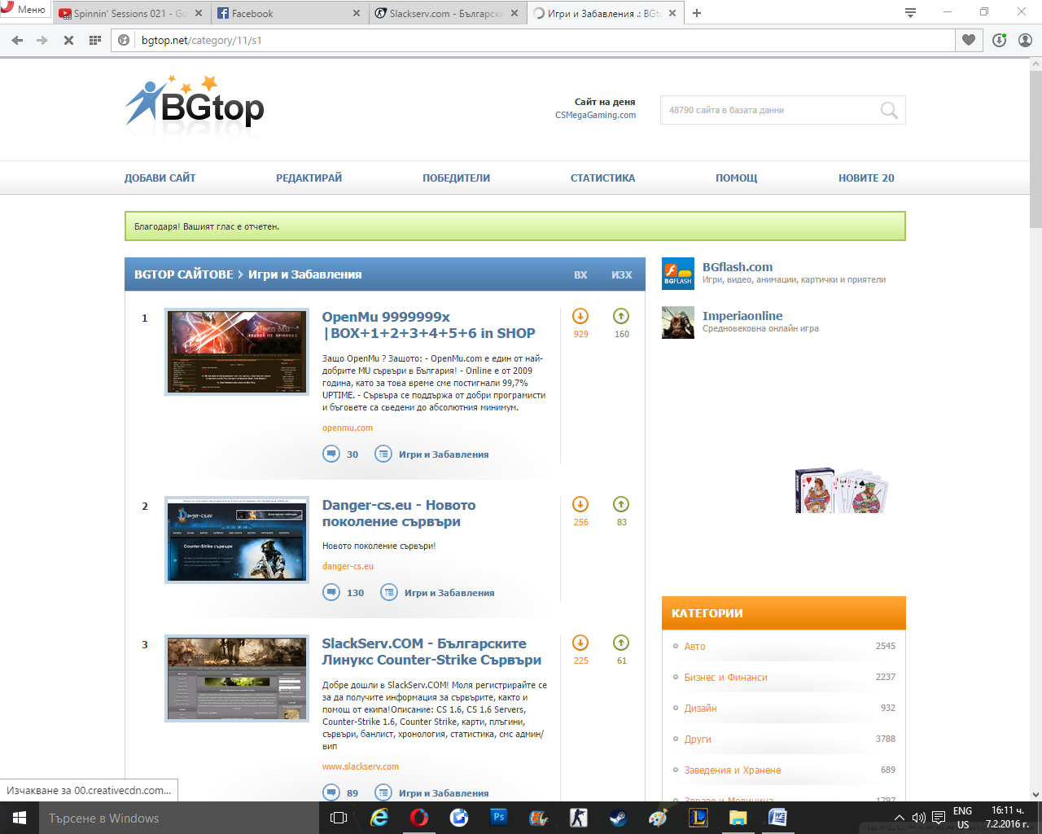Close the Игри и Забавления tab
1042x834 pixels.
pos(672,14)
